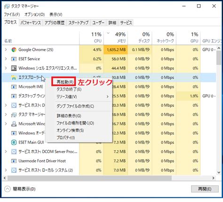Image resolution: width=223 pixels, height=202 pixels.
Task: Switch to the パフォーマンス tab
Action: [x=31, y=23]
